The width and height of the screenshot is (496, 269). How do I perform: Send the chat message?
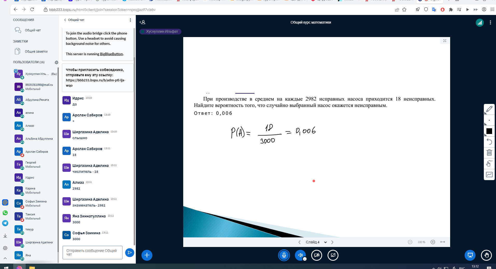click(130, 253)
